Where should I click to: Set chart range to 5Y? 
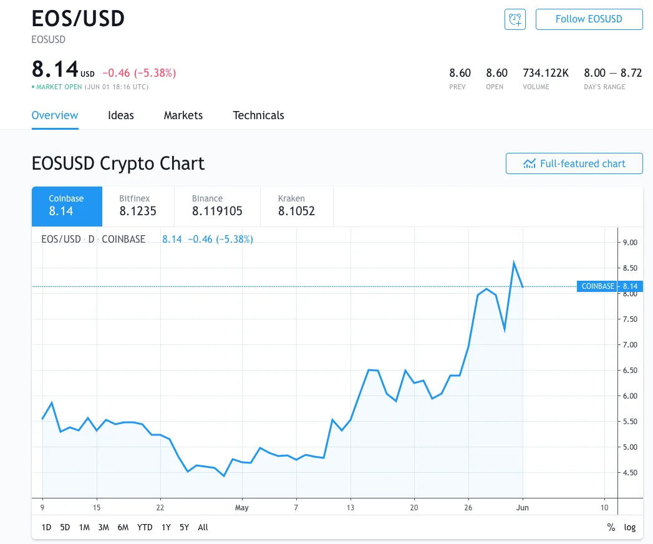pyautogui.click(x=185, y=527)
